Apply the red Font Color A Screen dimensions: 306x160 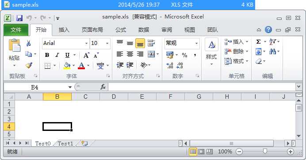(81, 66)
